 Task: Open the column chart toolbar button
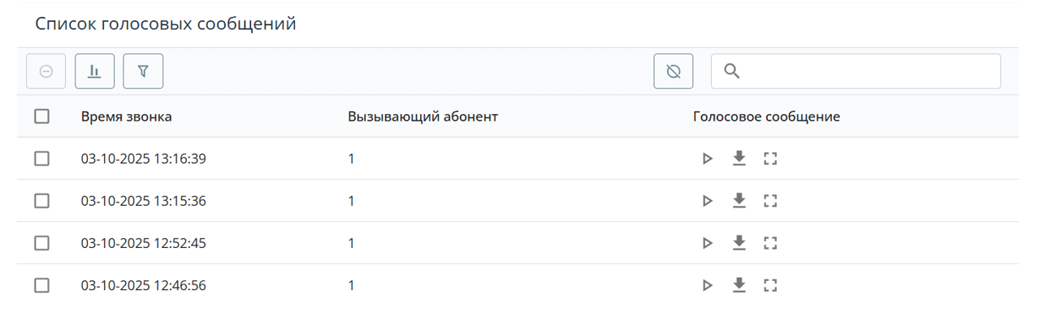[x=94, y=71]
